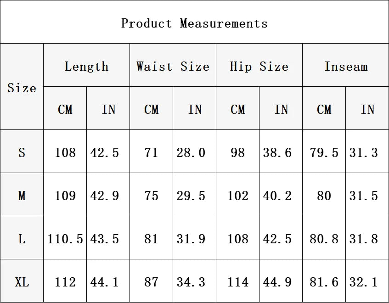Select the XL size row label

(x=22, y=281)
